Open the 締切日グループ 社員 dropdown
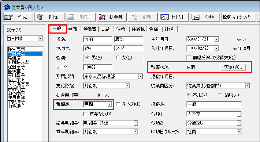Screen dimensions: 260x142 [x=239, y=132]
